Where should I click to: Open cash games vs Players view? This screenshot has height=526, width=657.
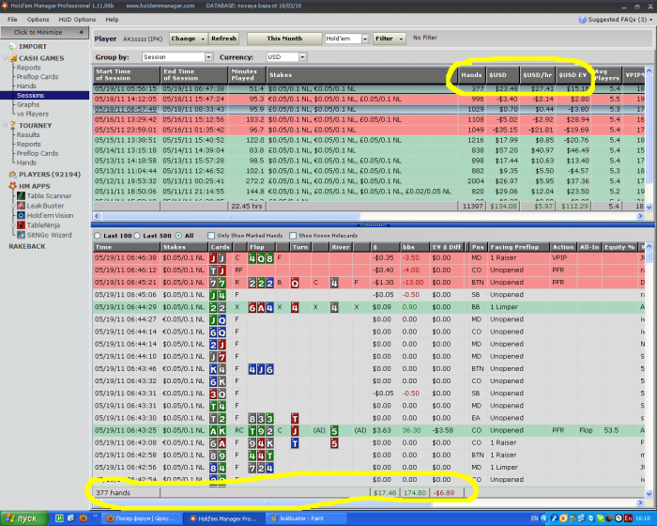[x=33, y=114]
